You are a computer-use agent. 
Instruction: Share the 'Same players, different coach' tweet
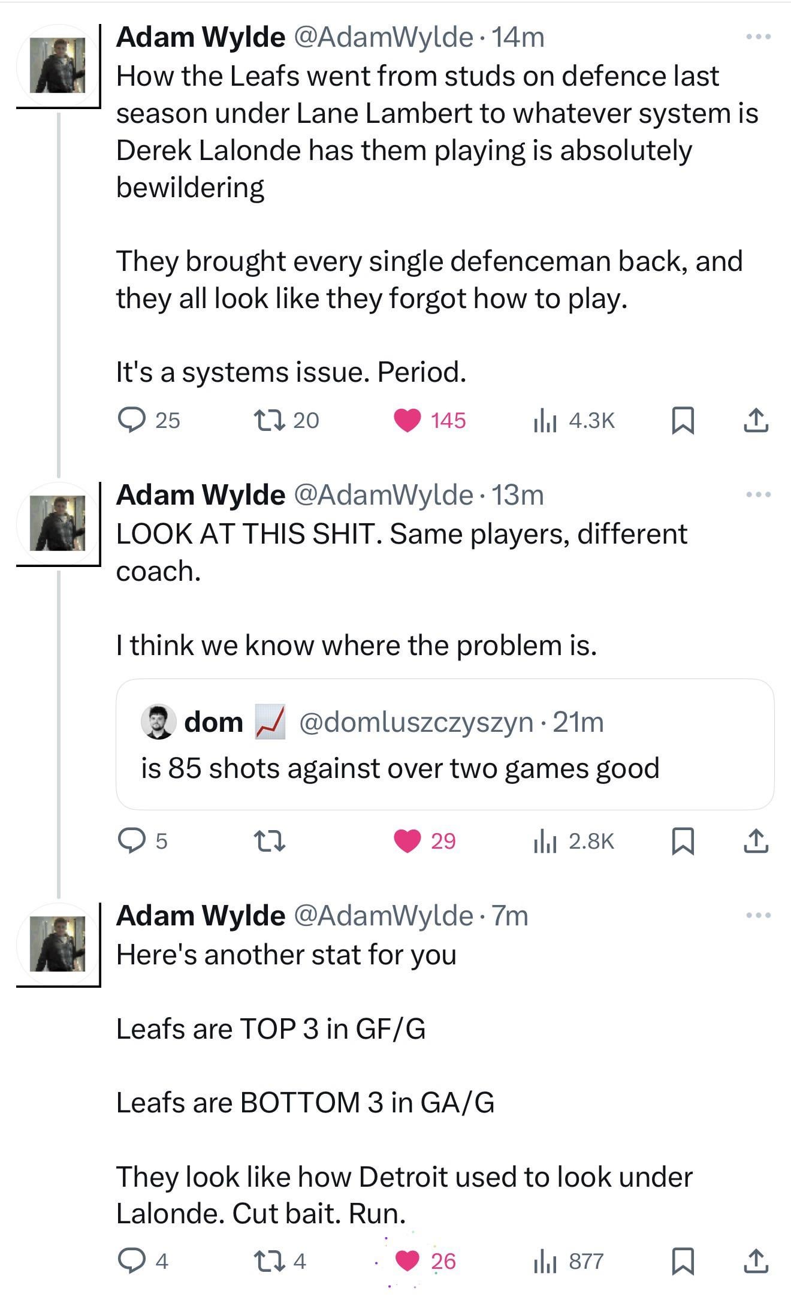[756, 841]
